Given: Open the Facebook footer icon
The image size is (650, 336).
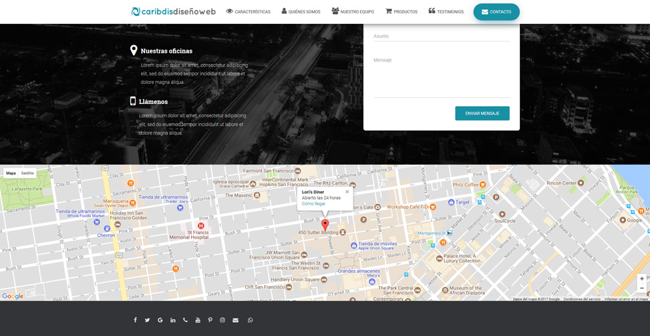Looking at the screenshot, I should [135, 320].
